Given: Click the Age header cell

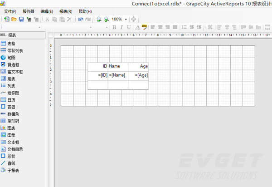Looking at the screenshot, I should pyautogui.click(x=138, y=67).
